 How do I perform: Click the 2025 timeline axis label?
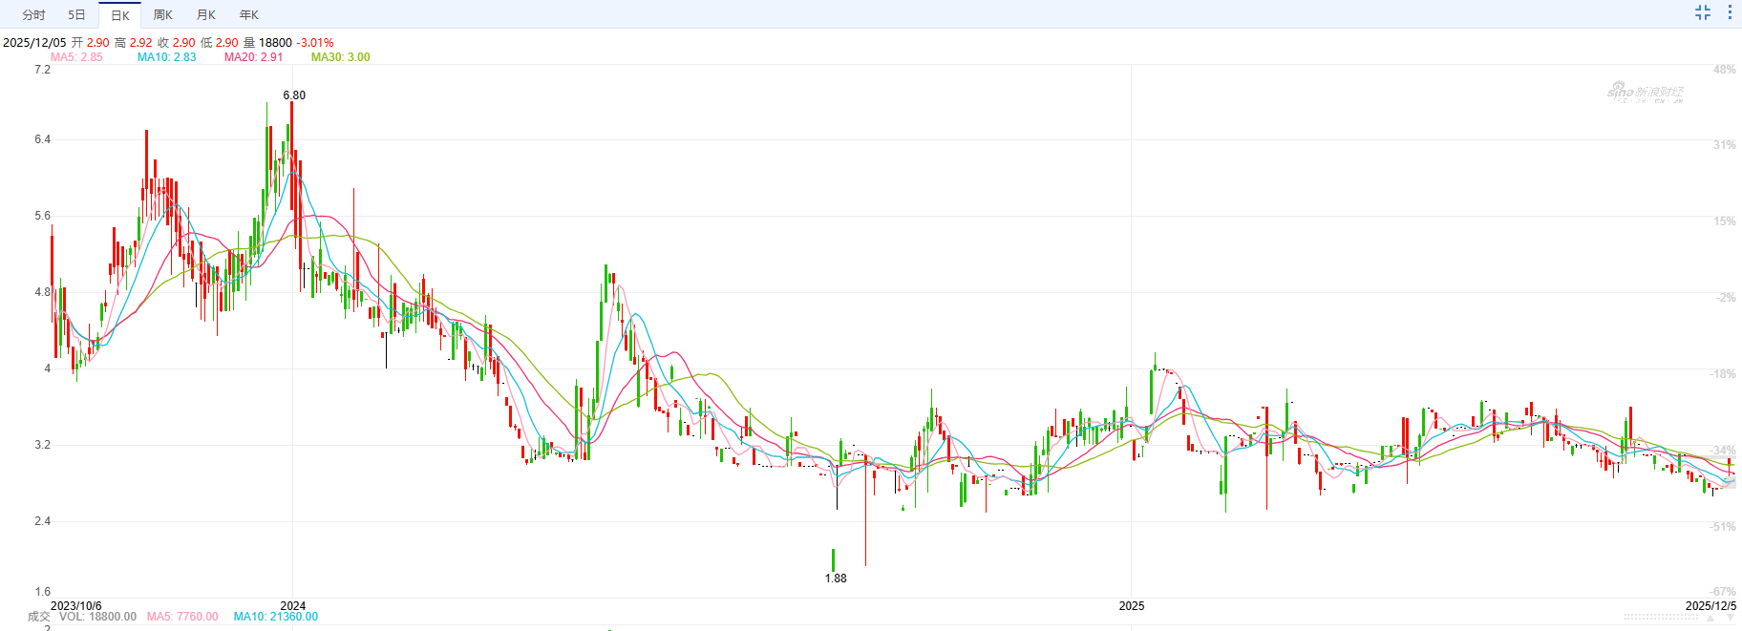(x=1132, y=606)
